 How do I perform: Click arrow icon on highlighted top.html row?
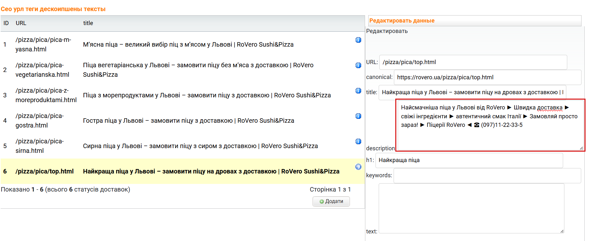[358, 167]
